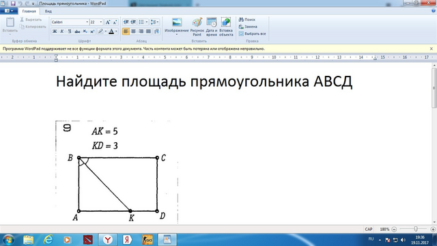Select justify text alignment

(x=149, y=31)
